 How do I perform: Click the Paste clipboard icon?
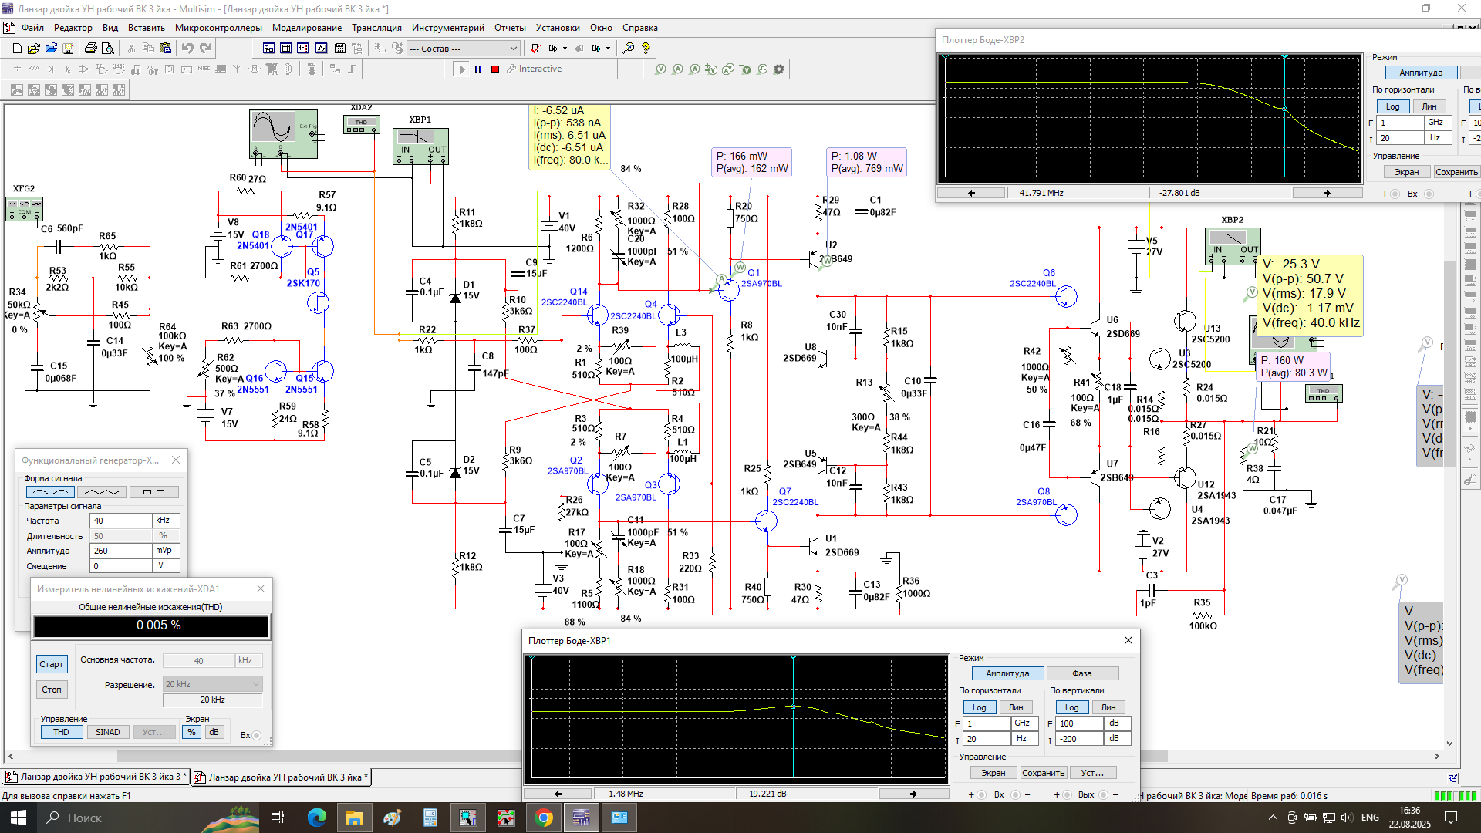pos(165,48)
